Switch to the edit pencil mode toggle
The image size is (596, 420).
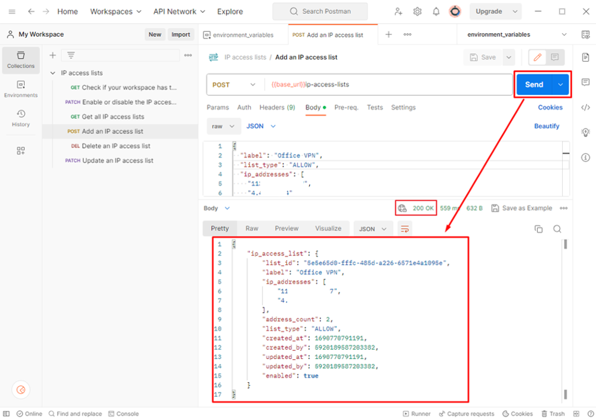click(538, 57)
